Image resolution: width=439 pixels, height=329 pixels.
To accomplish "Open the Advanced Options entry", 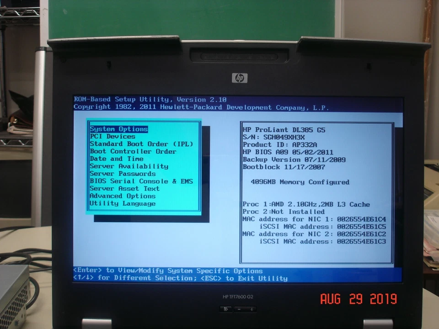I will 123,196.
